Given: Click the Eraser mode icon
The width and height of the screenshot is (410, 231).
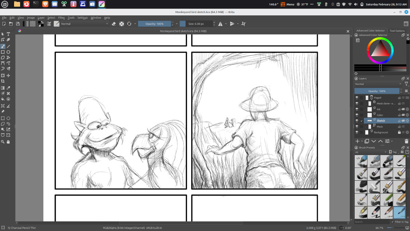Looking at the screenshot, I should point(114,24).
